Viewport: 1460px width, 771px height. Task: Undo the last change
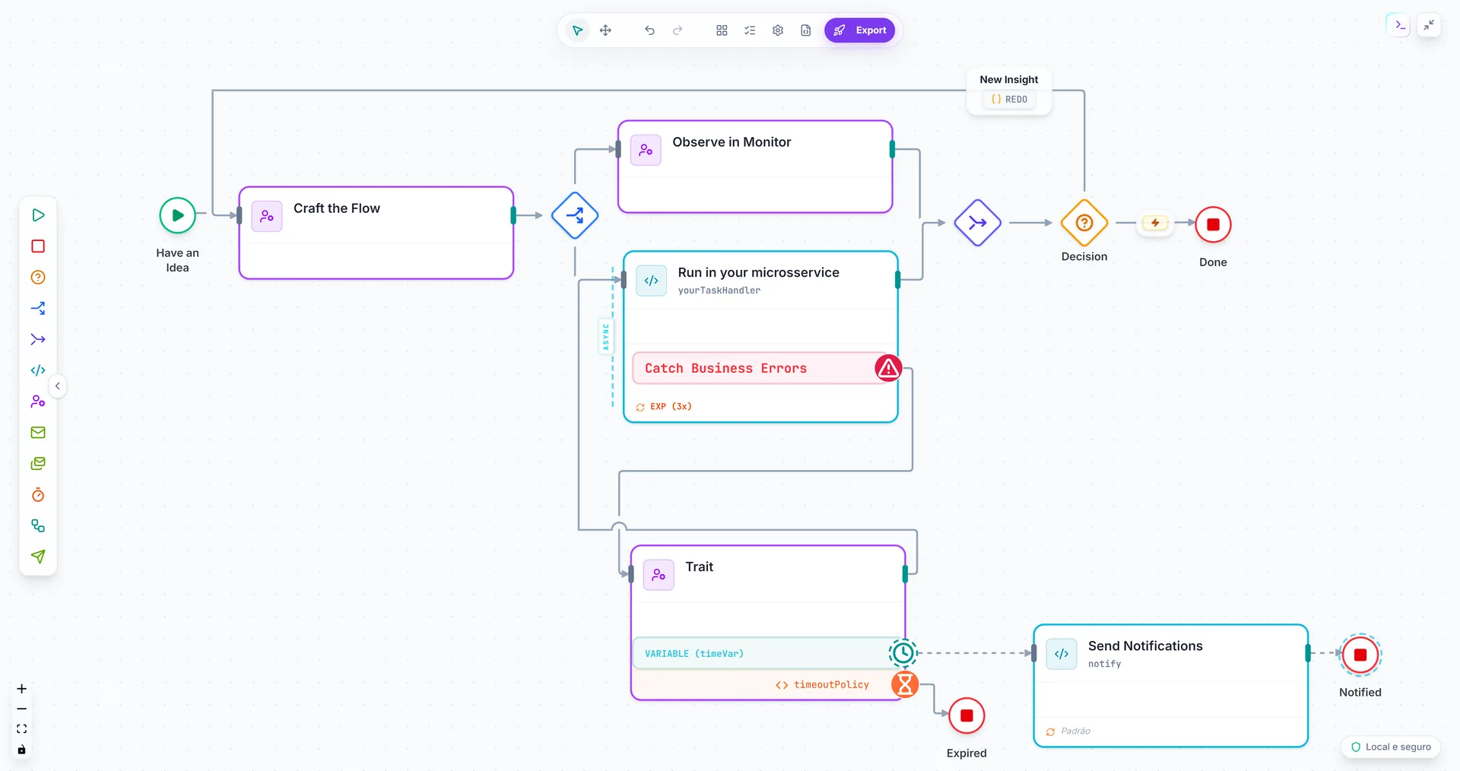tap(649, 30)
